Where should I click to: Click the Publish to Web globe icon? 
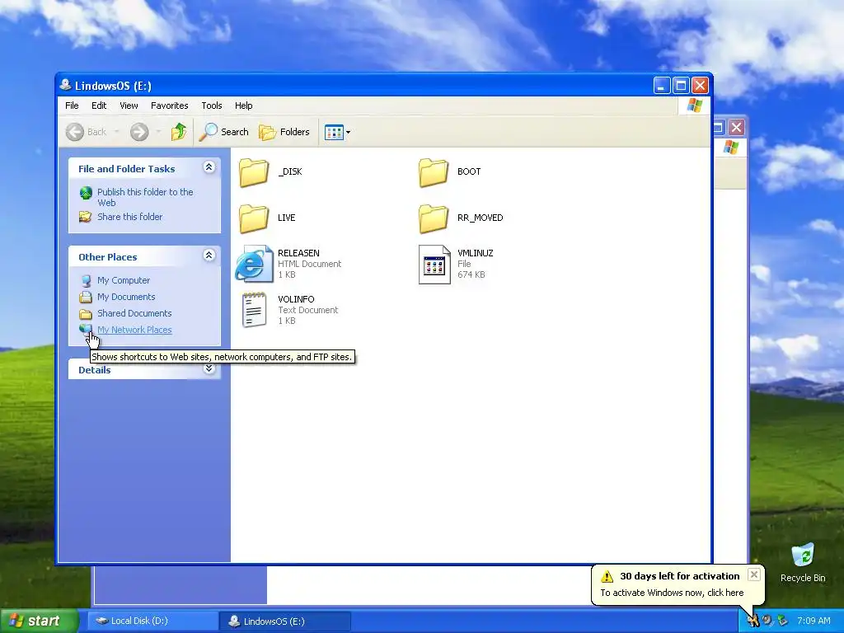tap(86, 193)
